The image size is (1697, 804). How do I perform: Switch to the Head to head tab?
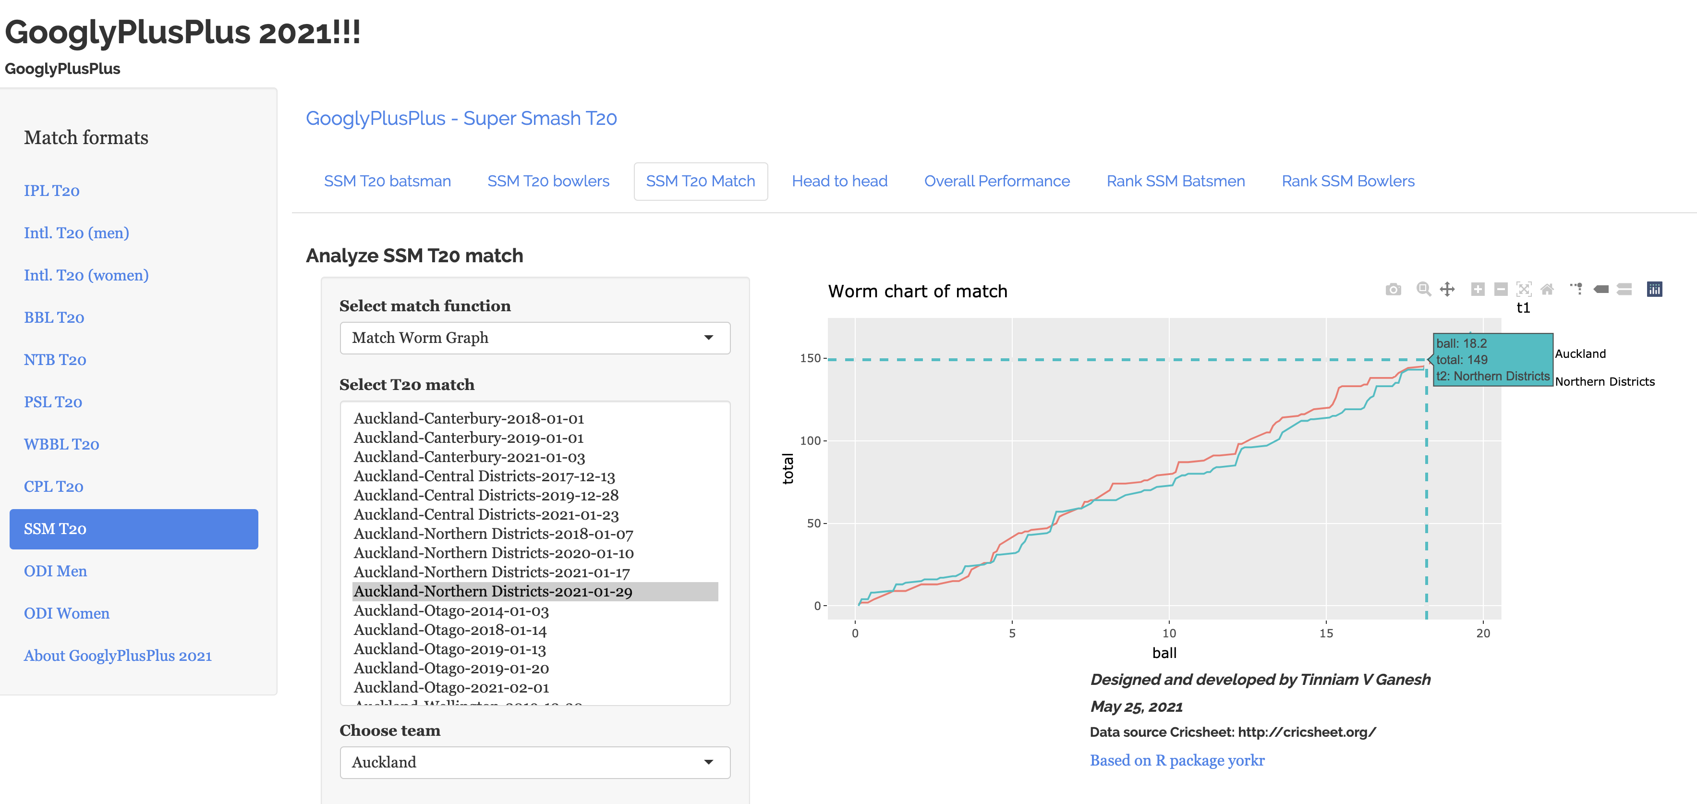[839, 181]
